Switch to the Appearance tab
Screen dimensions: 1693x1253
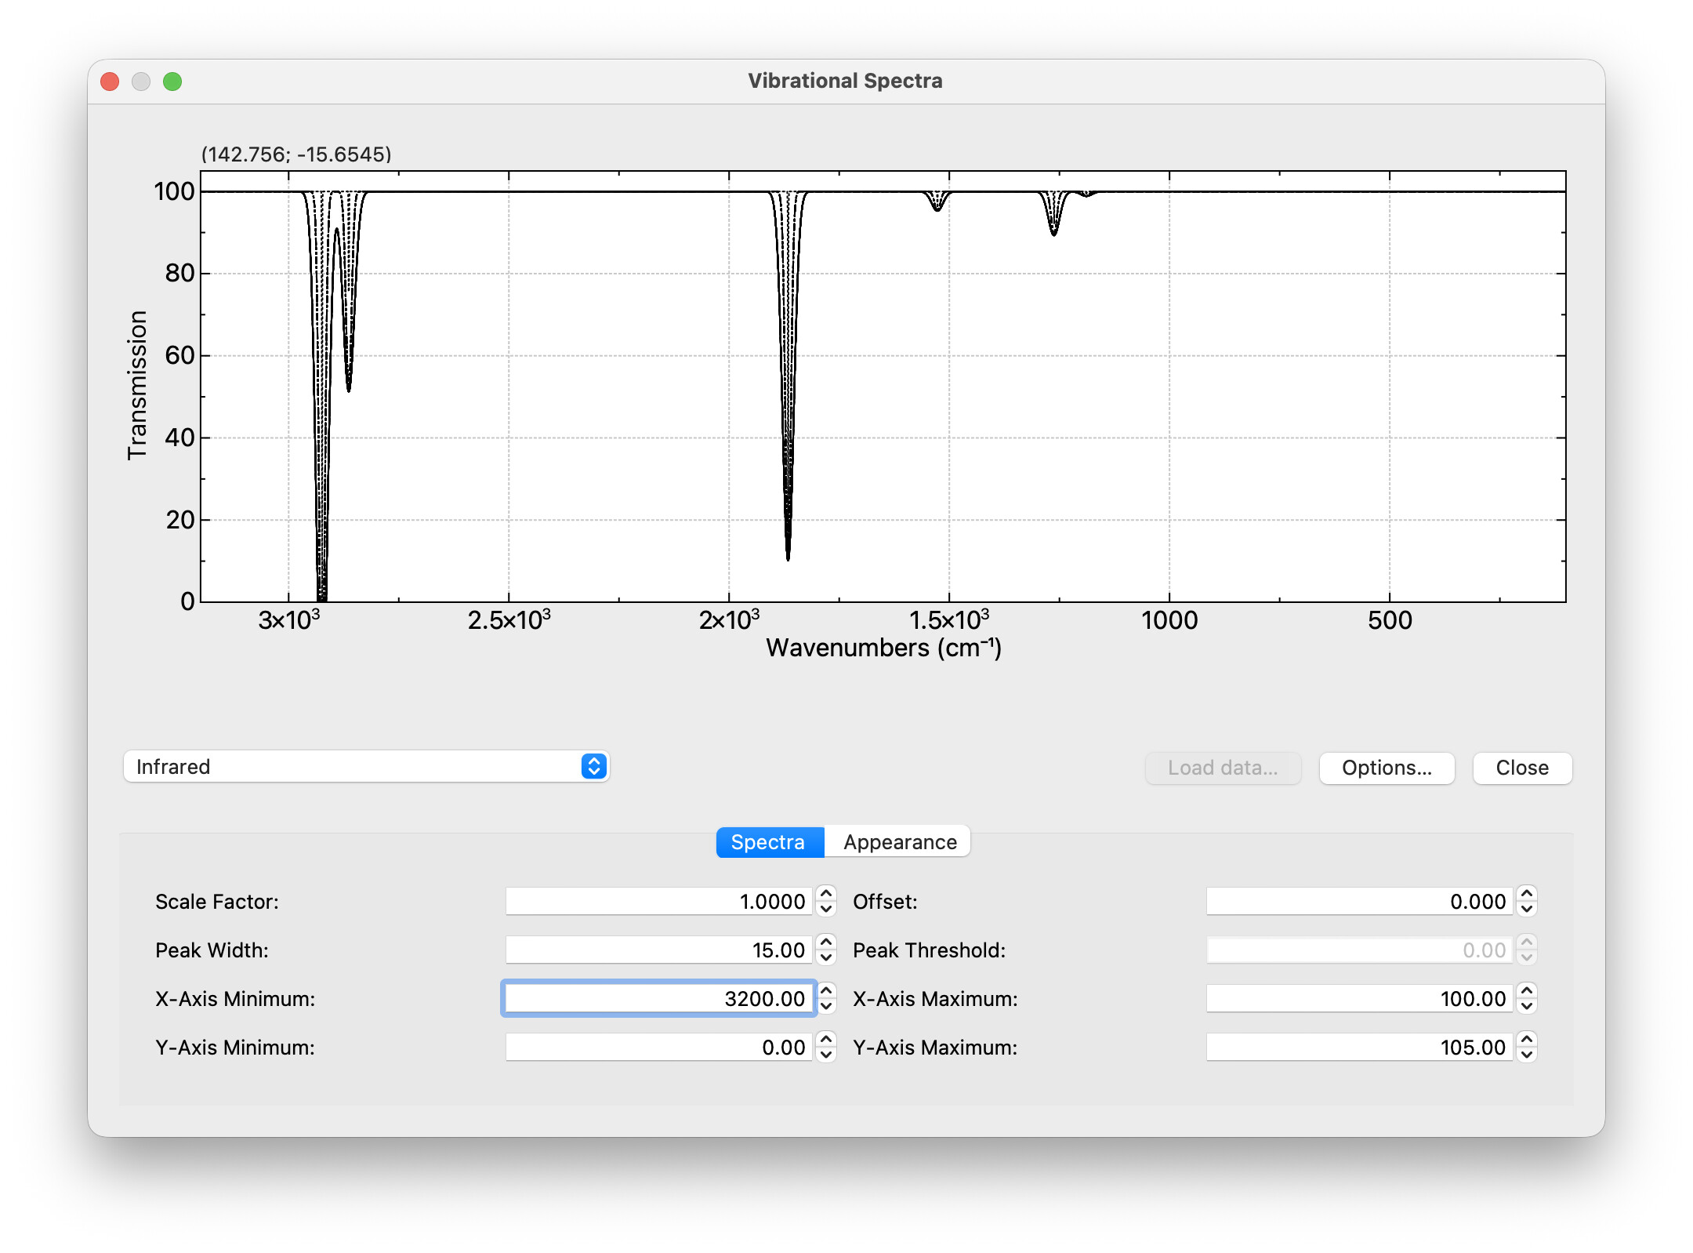pyautogui.click(x=899, y=841)
